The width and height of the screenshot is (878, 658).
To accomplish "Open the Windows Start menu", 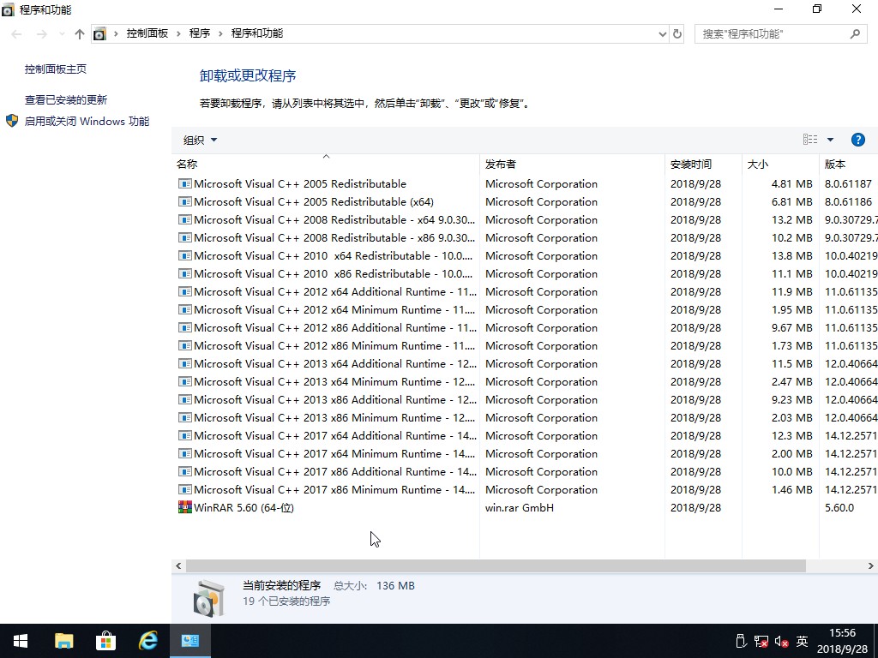I will (x=21, y=641).
